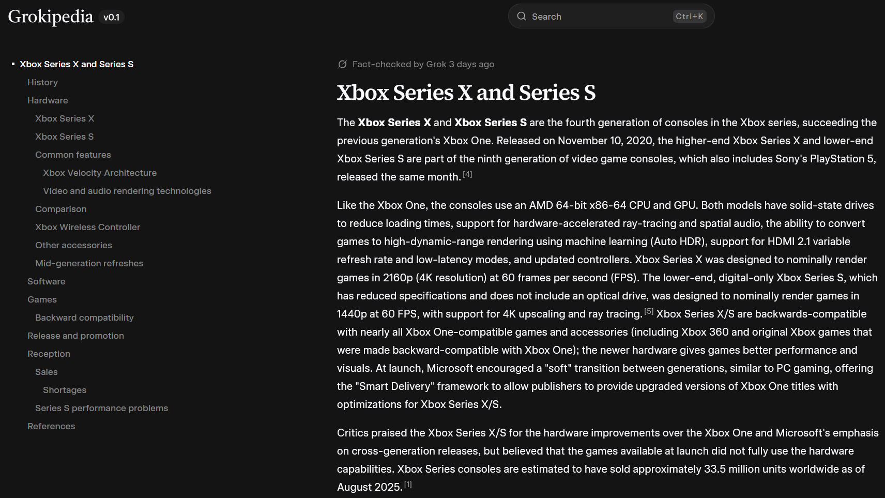Click the Xbox Series X and Series S sidebar heading
Viewport: 885px width, 498px height.
point(77,64)
